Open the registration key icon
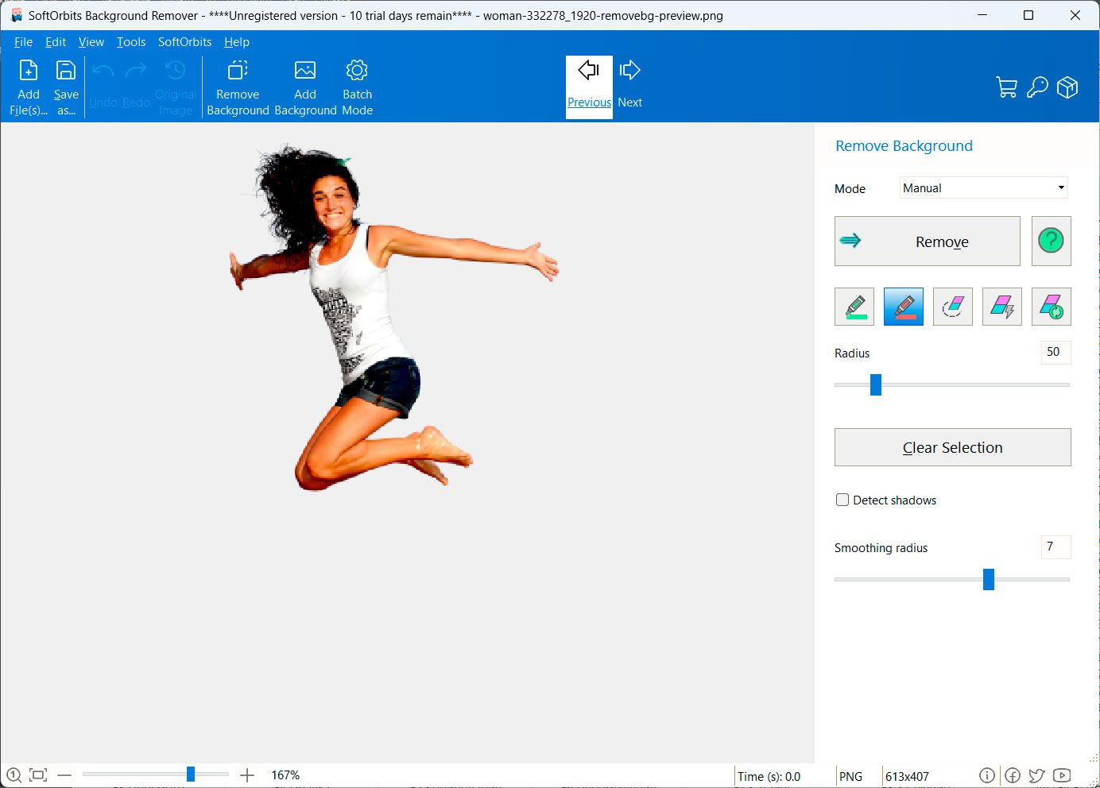Screen dimensions: 1100x788 click(x=1037, y=87)
